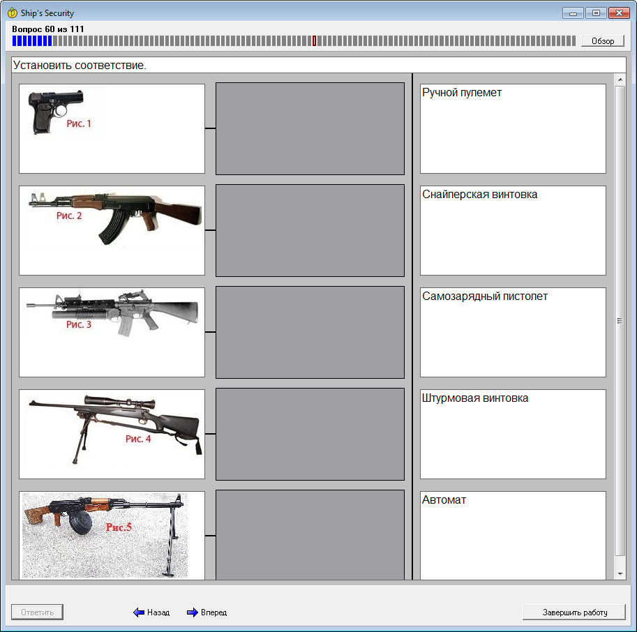Click the scroll down arrow of answers list
The image size is (637, 632).
point(620,573)
